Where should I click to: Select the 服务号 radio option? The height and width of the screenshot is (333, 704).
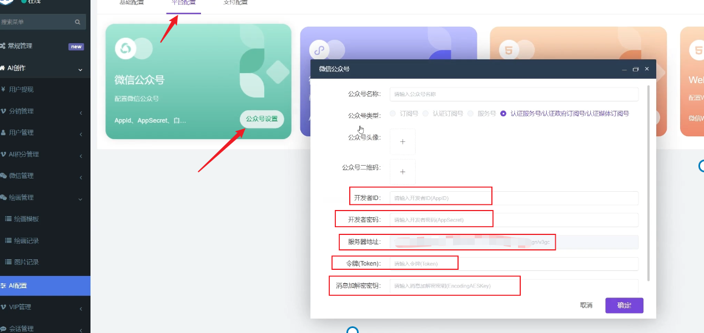click(470, 113)
